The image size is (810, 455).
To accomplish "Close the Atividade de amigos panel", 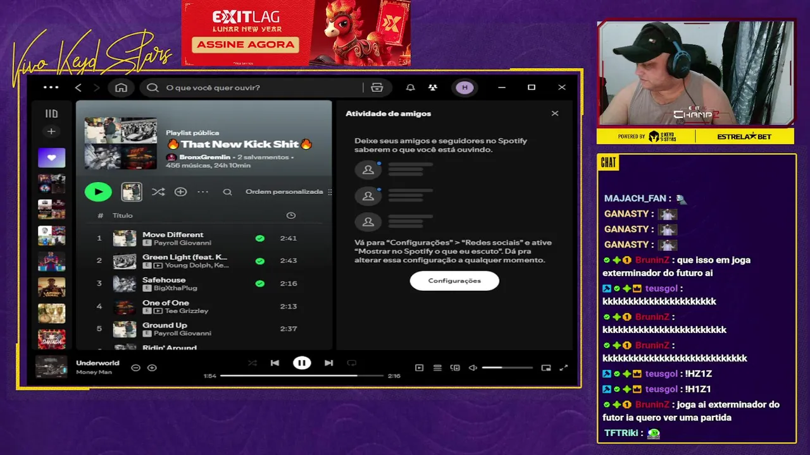I will pos(555,114).
